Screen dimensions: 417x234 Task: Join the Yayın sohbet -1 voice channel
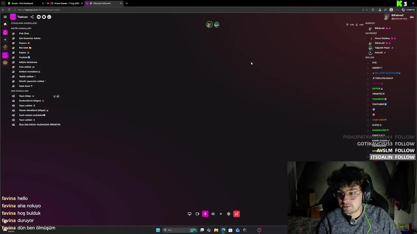tap(27, 120)
